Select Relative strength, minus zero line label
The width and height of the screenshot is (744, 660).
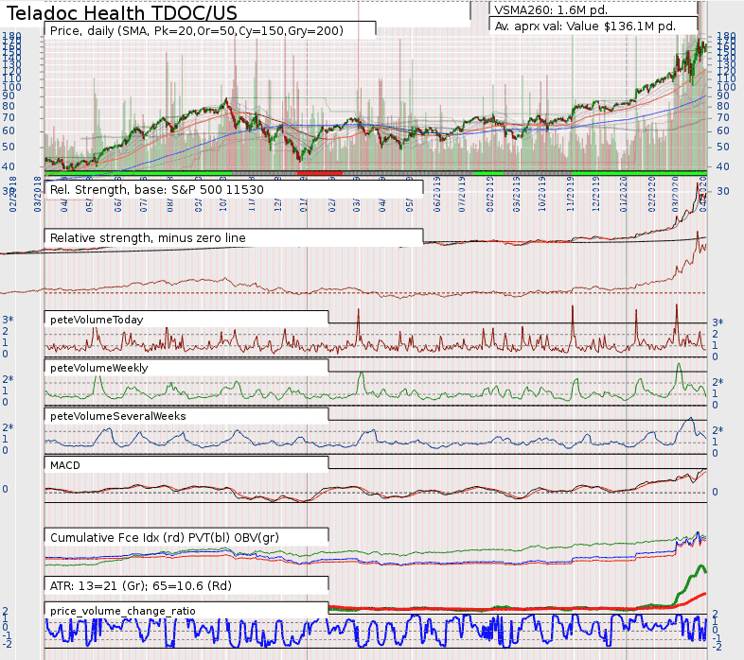point(148,238)
